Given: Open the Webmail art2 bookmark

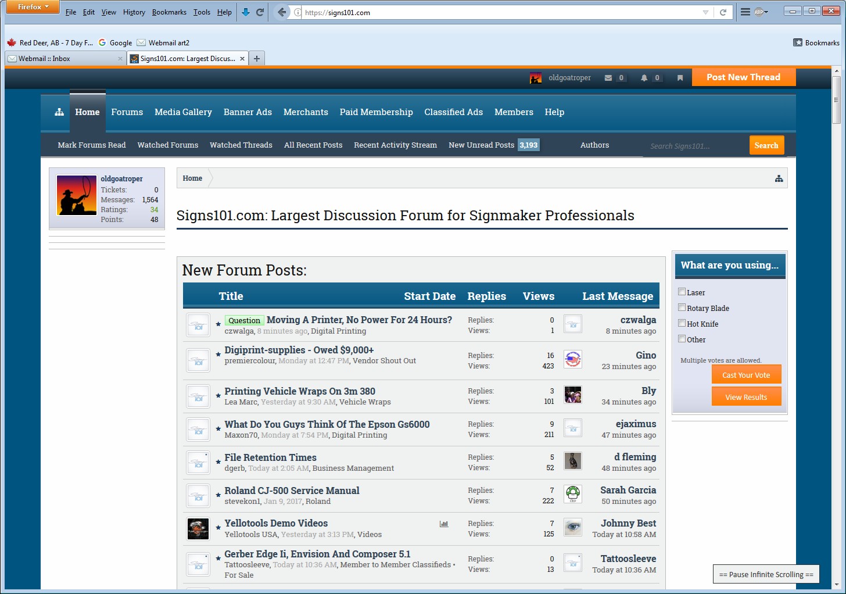Looking at the screenshot, I should tap(163, 42).
